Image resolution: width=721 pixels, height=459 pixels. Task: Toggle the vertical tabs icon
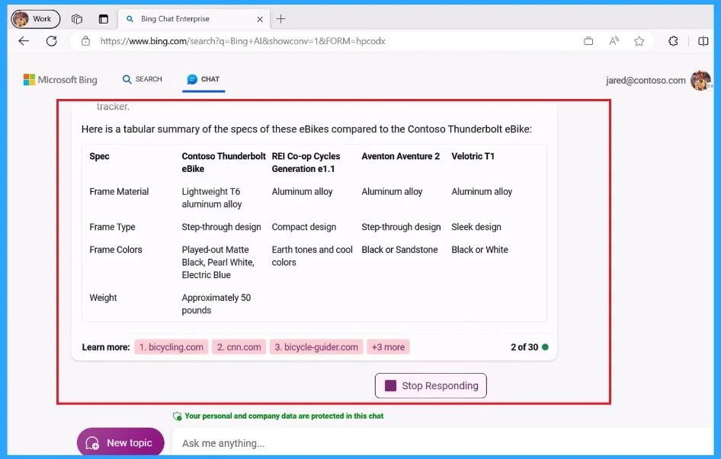104,19
